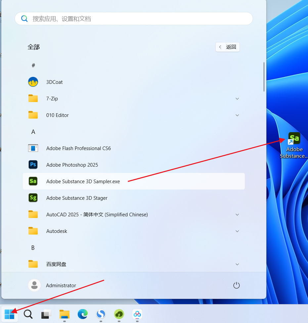
Task: Open taskbar Search magnifier
Action: pos(28,314)
